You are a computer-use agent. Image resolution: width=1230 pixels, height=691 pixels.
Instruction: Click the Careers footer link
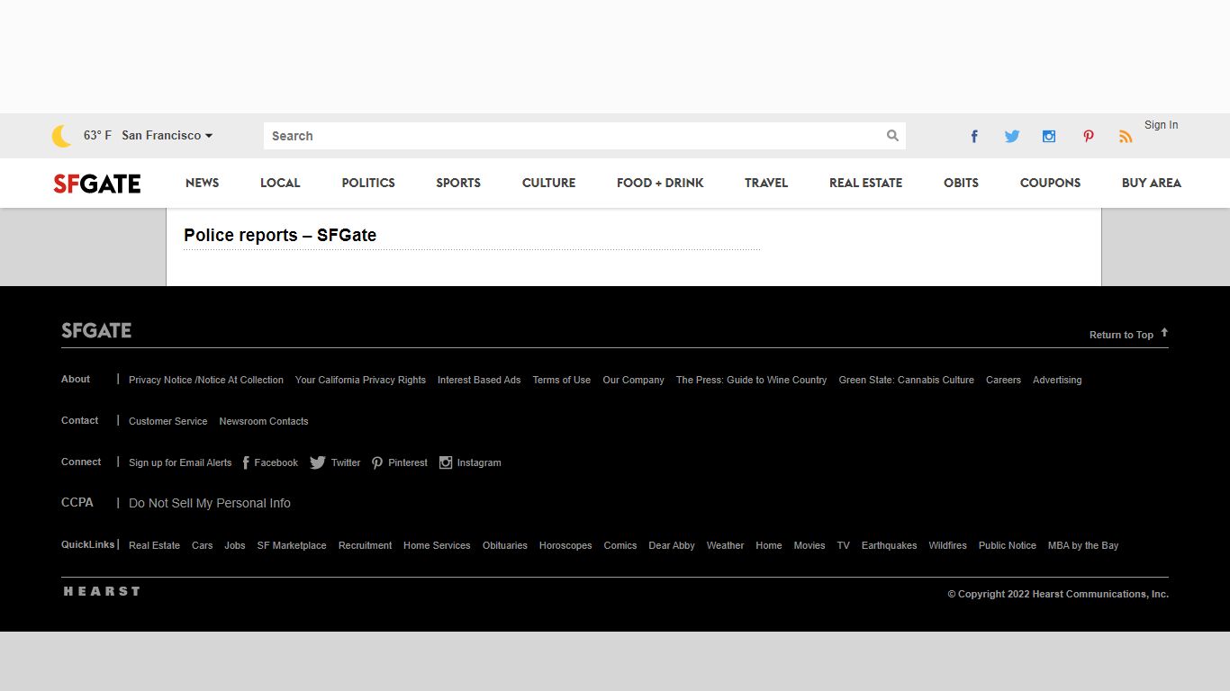tap(1003, 380)
